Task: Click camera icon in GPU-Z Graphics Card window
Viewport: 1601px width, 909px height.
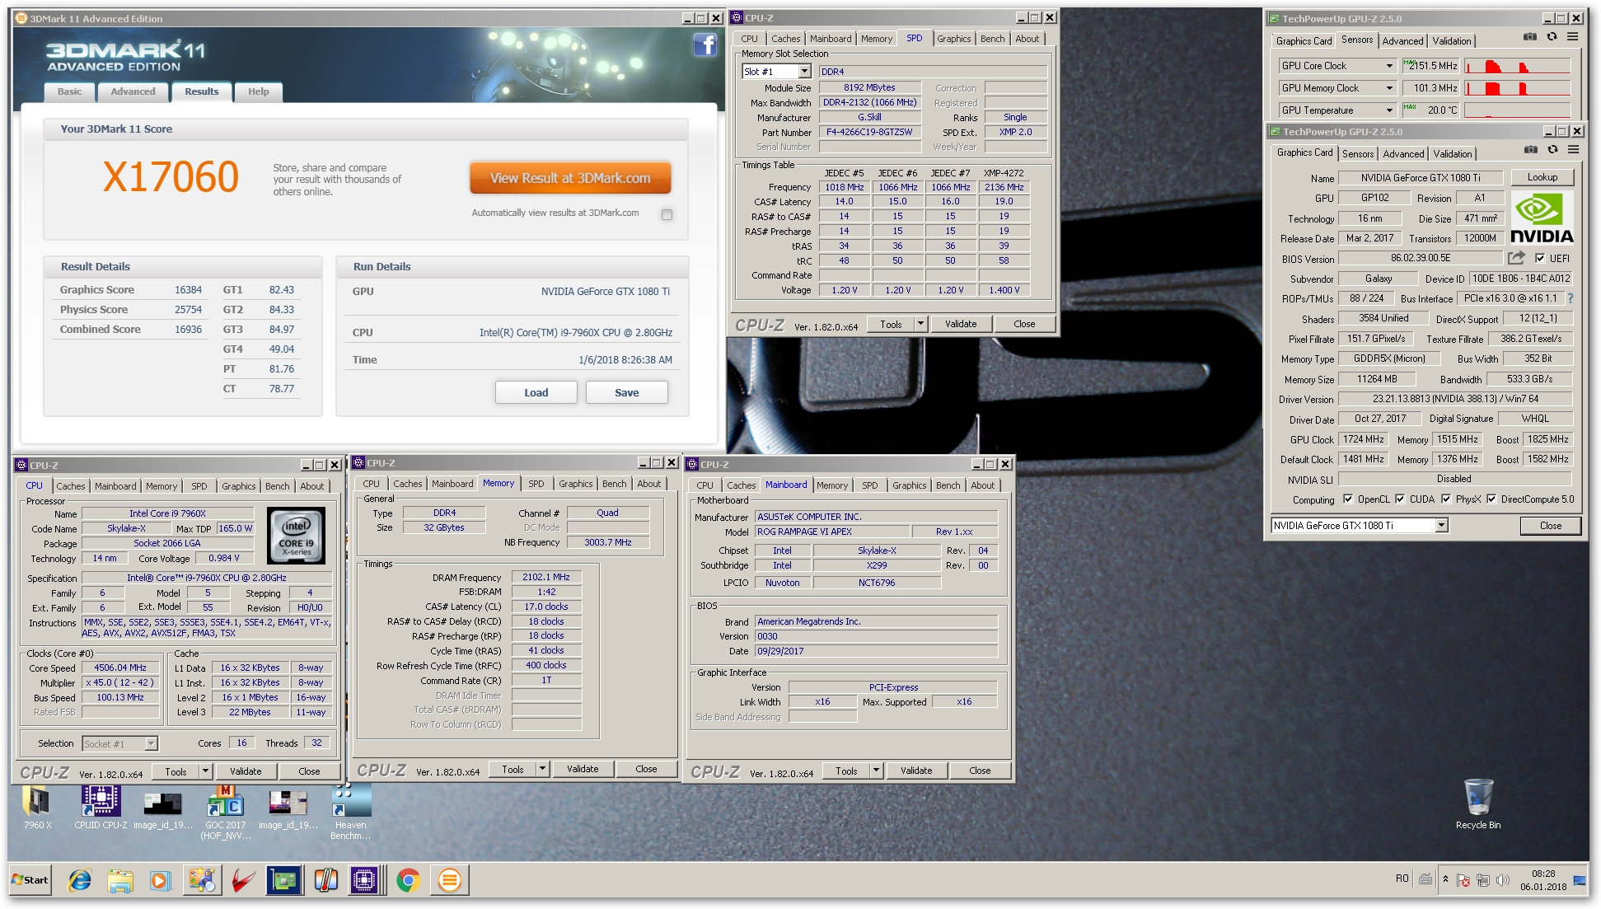Action: [1531, 150]
